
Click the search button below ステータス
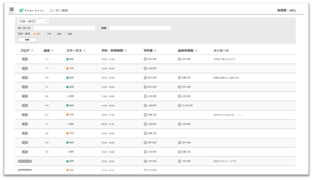click(x=27, y=40)
